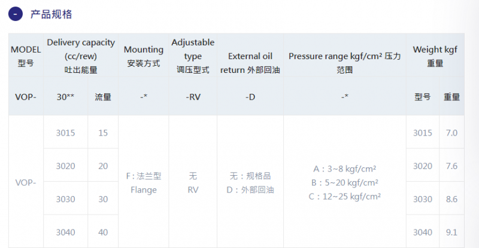Select pressure range B：5~20 kgf/cm² line
The width and height of the screenshot is (479, 248).
pyautogui.click(x=345, y=183)
